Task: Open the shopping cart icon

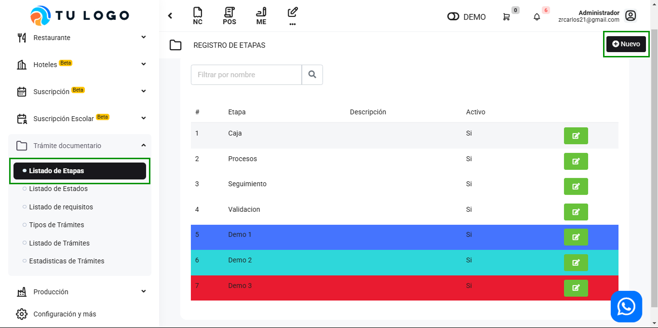Action: [506, 17]
